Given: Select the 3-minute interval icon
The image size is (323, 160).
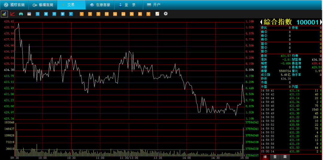Looking at the screenshot, I should coord(90,14).
